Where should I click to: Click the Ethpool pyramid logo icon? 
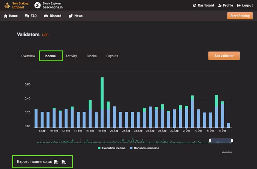pos(7,5)
